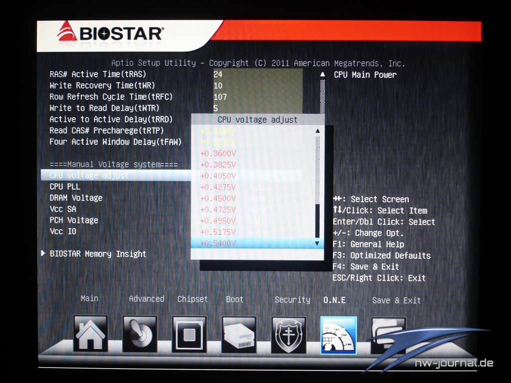Click the popup list scrollbar thumb
The height and width of the screenshot is (383, 511).
[x=317, y=221]
